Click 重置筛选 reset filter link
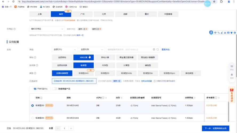237x133 pixels. point(166,49)
